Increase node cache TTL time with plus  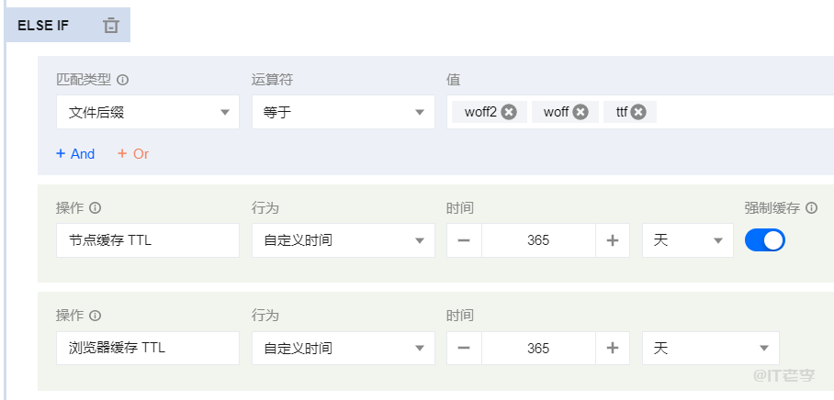(613, 240)
